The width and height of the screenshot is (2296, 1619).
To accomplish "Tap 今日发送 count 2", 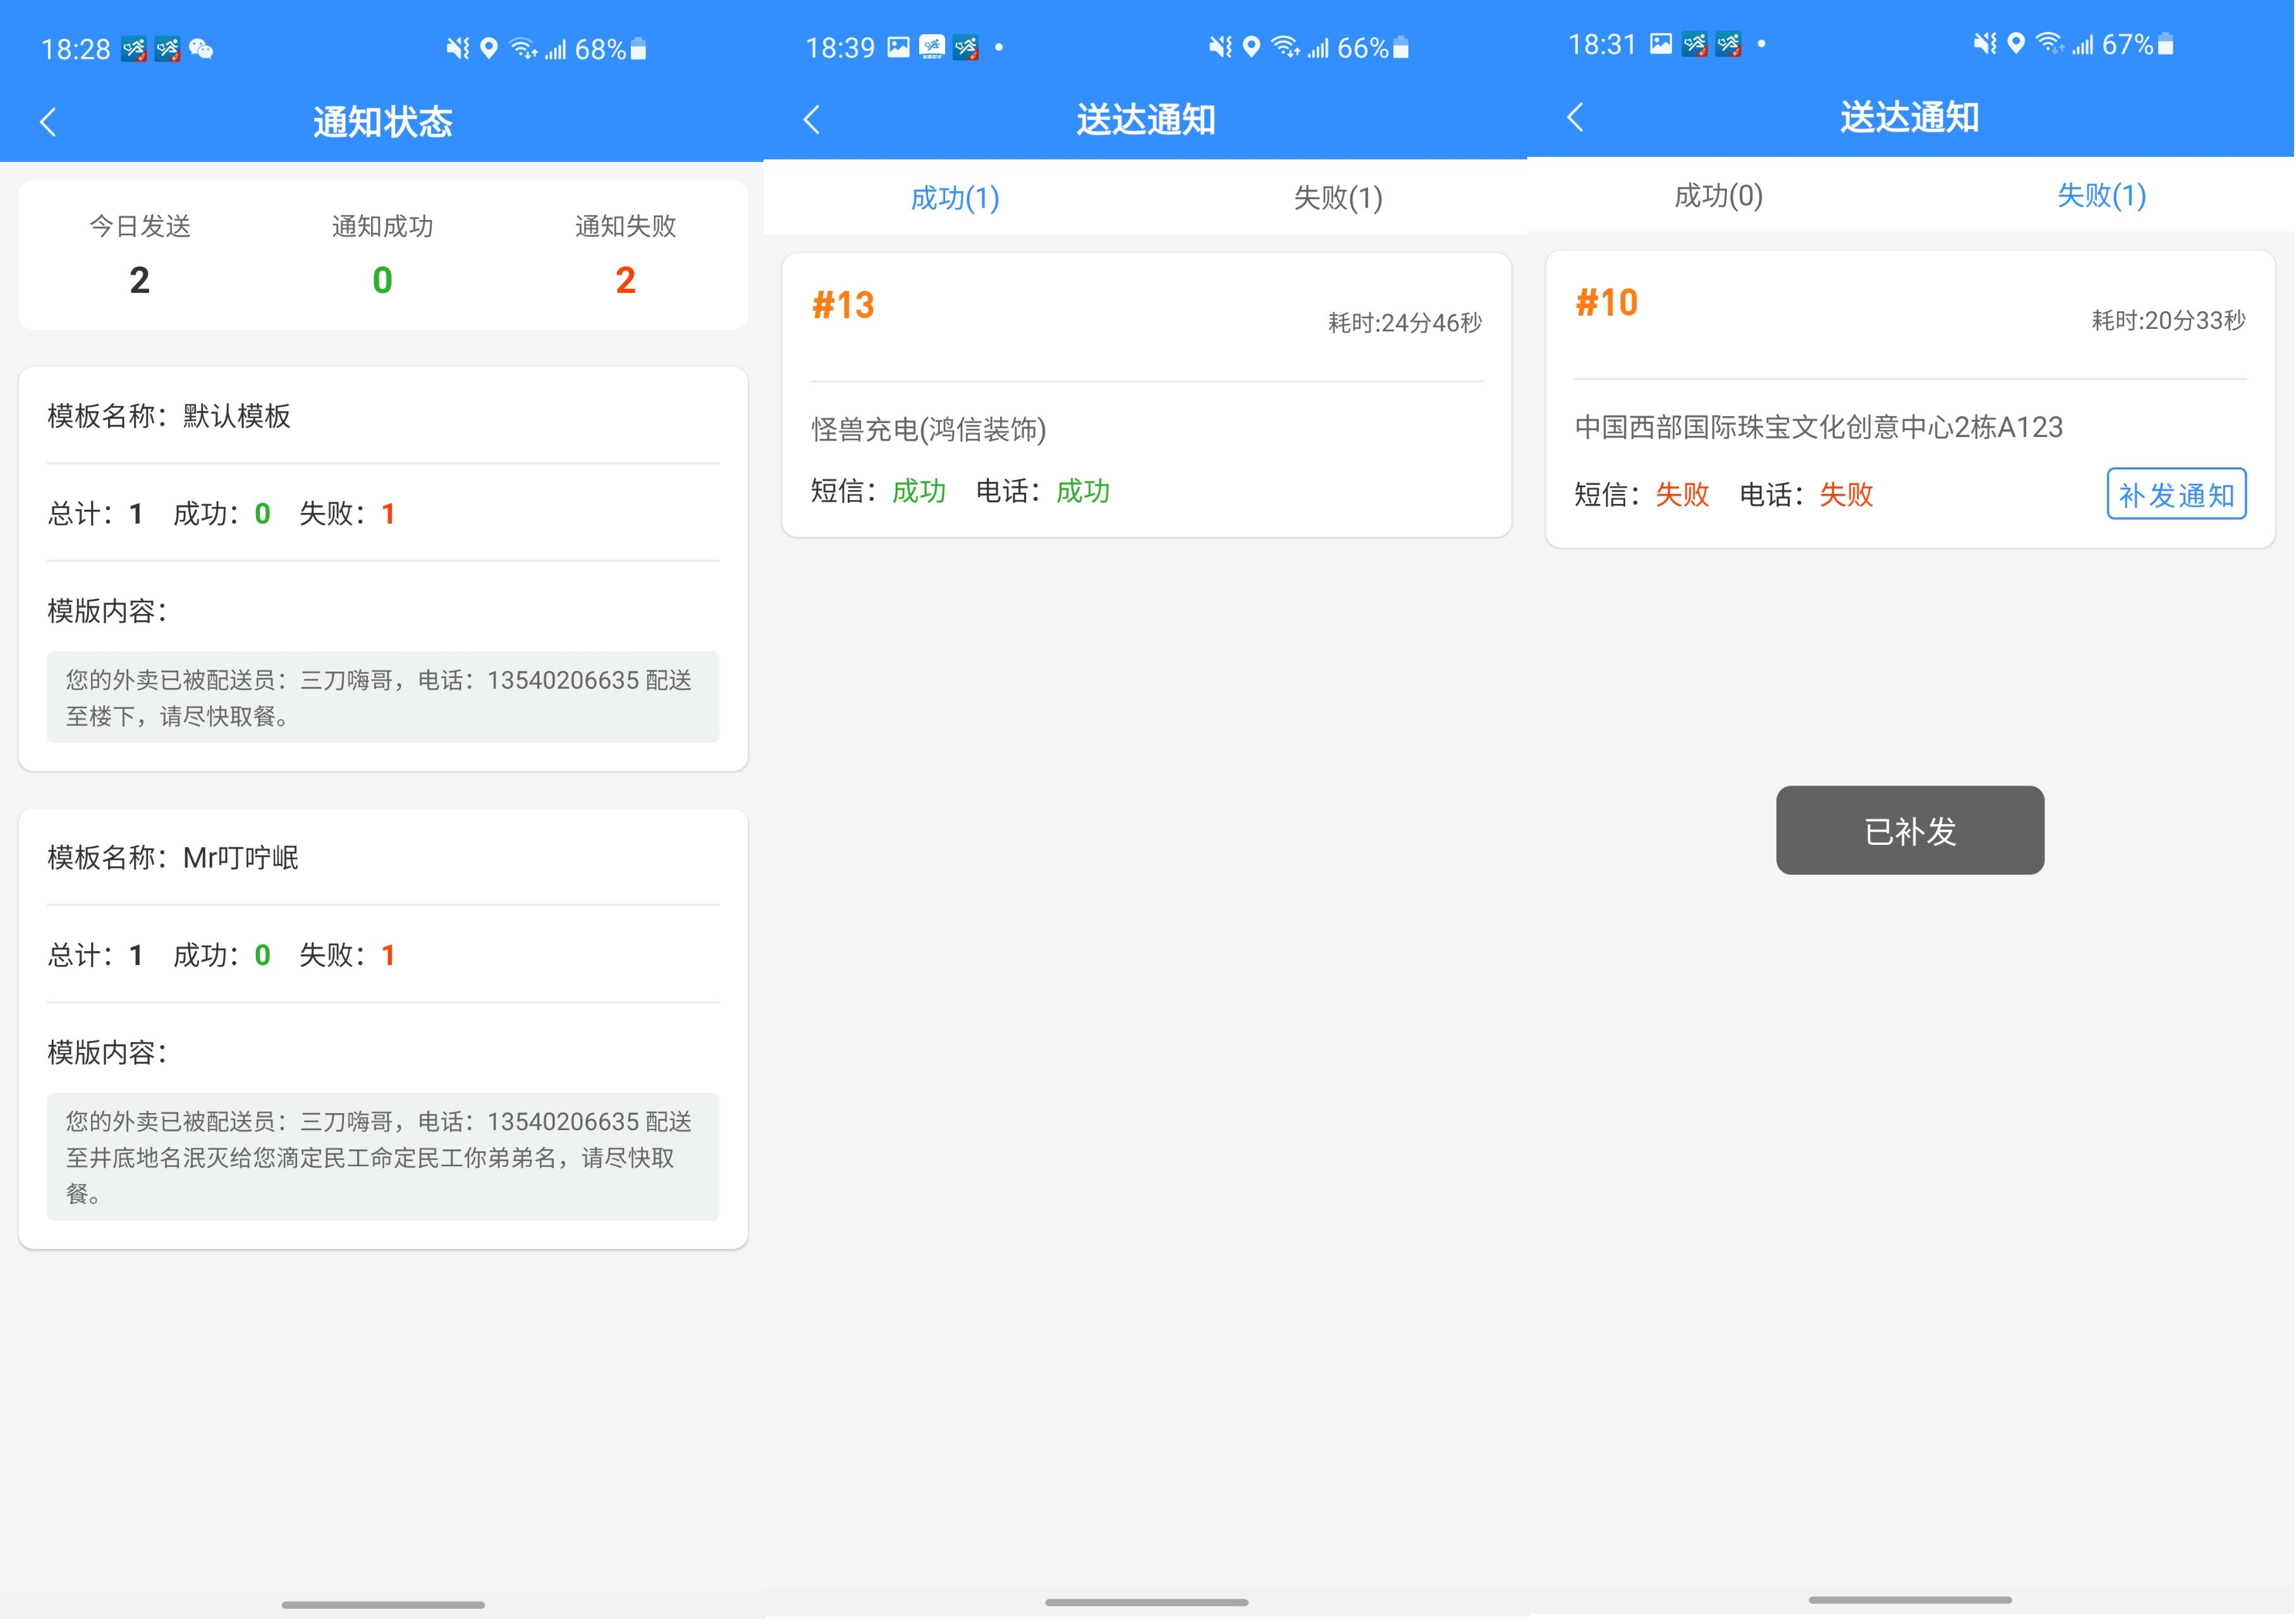I will pos(140,280).
